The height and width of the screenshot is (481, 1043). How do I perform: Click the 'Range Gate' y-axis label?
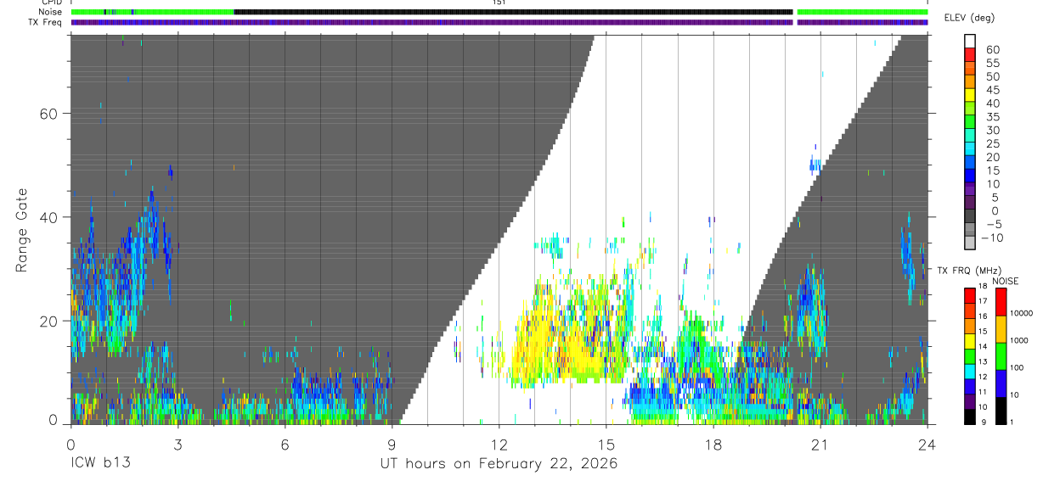click(22, 231)
